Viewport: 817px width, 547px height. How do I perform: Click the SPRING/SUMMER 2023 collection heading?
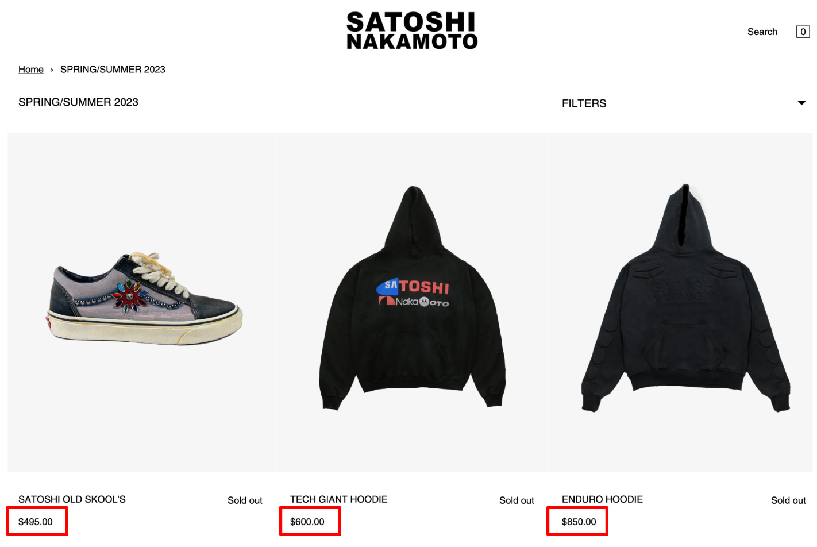[78, 102]
